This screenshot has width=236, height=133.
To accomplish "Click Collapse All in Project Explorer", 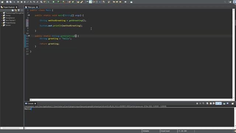I will point(13,10).
